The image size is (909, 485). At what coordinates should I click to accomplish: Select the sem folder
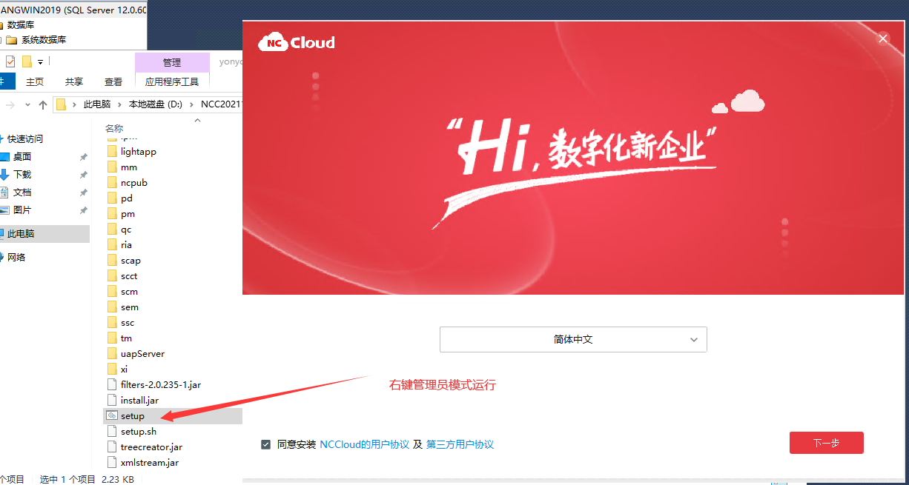tap(130, 307)
